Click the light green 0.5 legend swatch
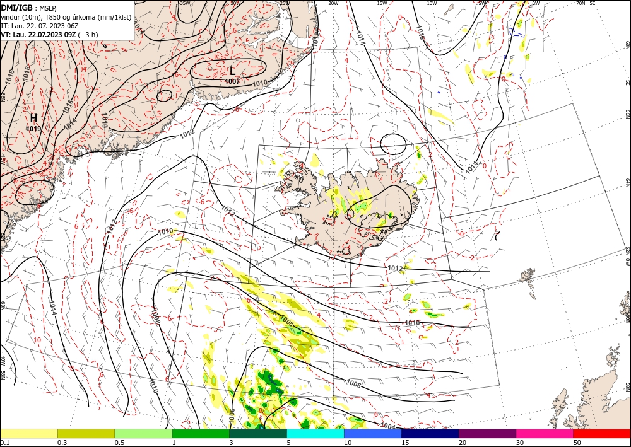 tap(143, 433)
